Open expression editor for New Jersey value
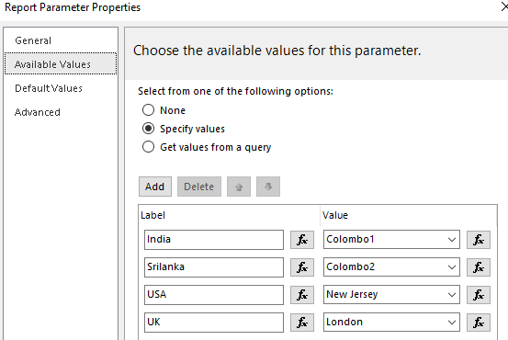508x340 pixels. [479, 295]
